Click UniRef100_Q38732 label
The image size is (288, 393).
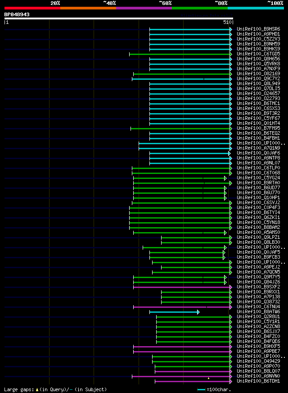[x=258, y=302]
